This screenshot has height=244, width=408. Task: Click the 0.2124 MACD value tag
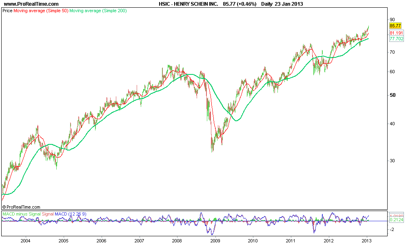point(396,220)
